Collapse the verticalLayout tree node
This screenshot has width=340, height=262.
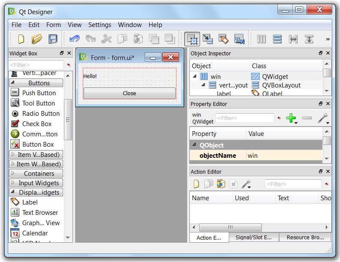[x=203, y=85]
